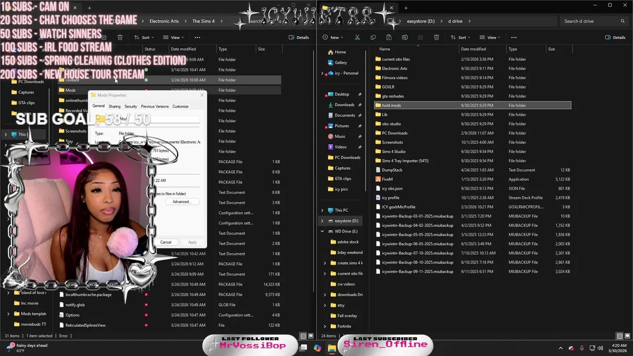Click the search icon in Search d drive box
The width and height of the screenshot is (633, 356).
623,21
